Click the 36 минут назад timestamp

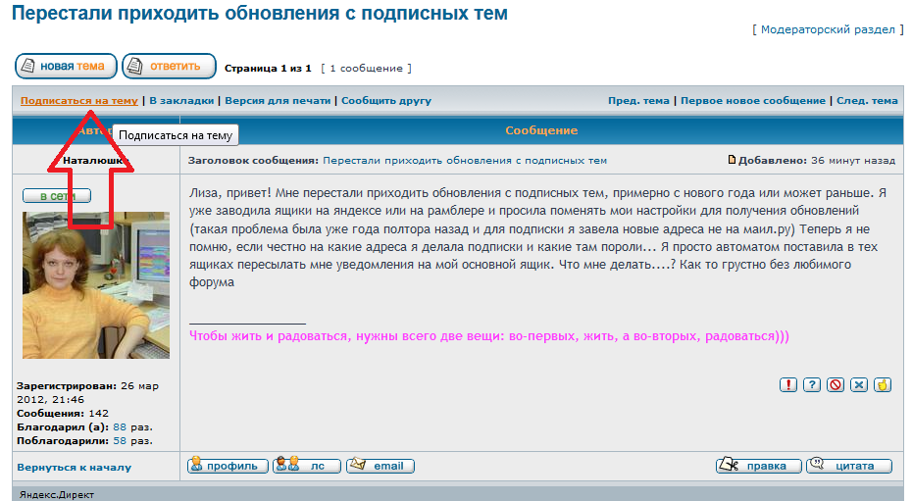point(853,161)
